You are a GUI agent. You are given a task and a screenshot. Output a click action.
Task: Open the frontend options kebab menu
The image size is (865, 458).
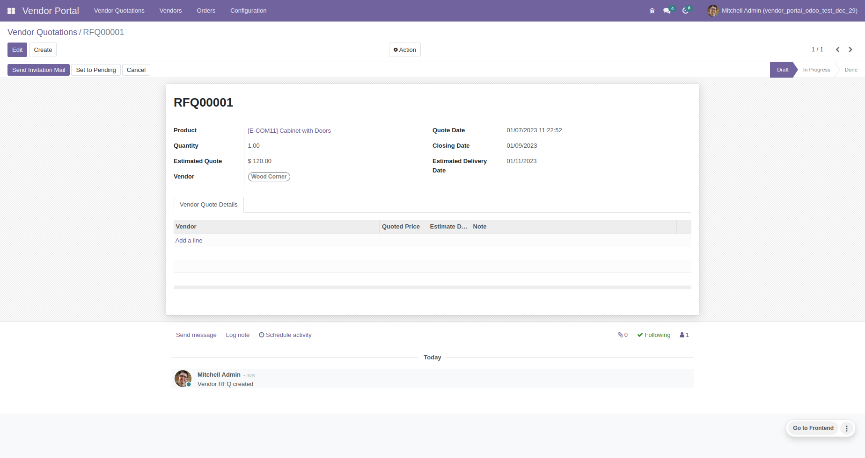(x=847, y=428)
